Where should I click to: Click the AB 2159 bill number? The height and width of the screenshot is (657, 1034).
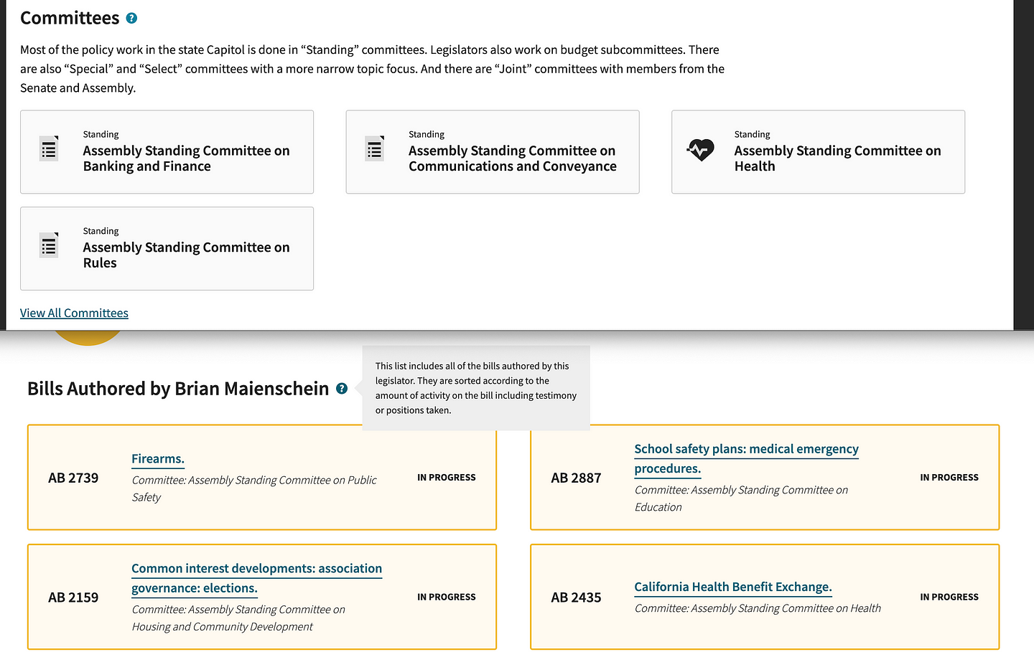click(x=73, y=598)
